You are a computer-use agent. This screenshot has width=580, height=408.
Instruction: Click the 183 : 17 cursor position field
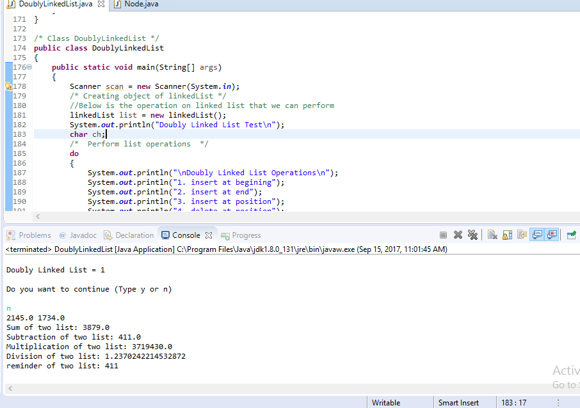coord(514,402)
